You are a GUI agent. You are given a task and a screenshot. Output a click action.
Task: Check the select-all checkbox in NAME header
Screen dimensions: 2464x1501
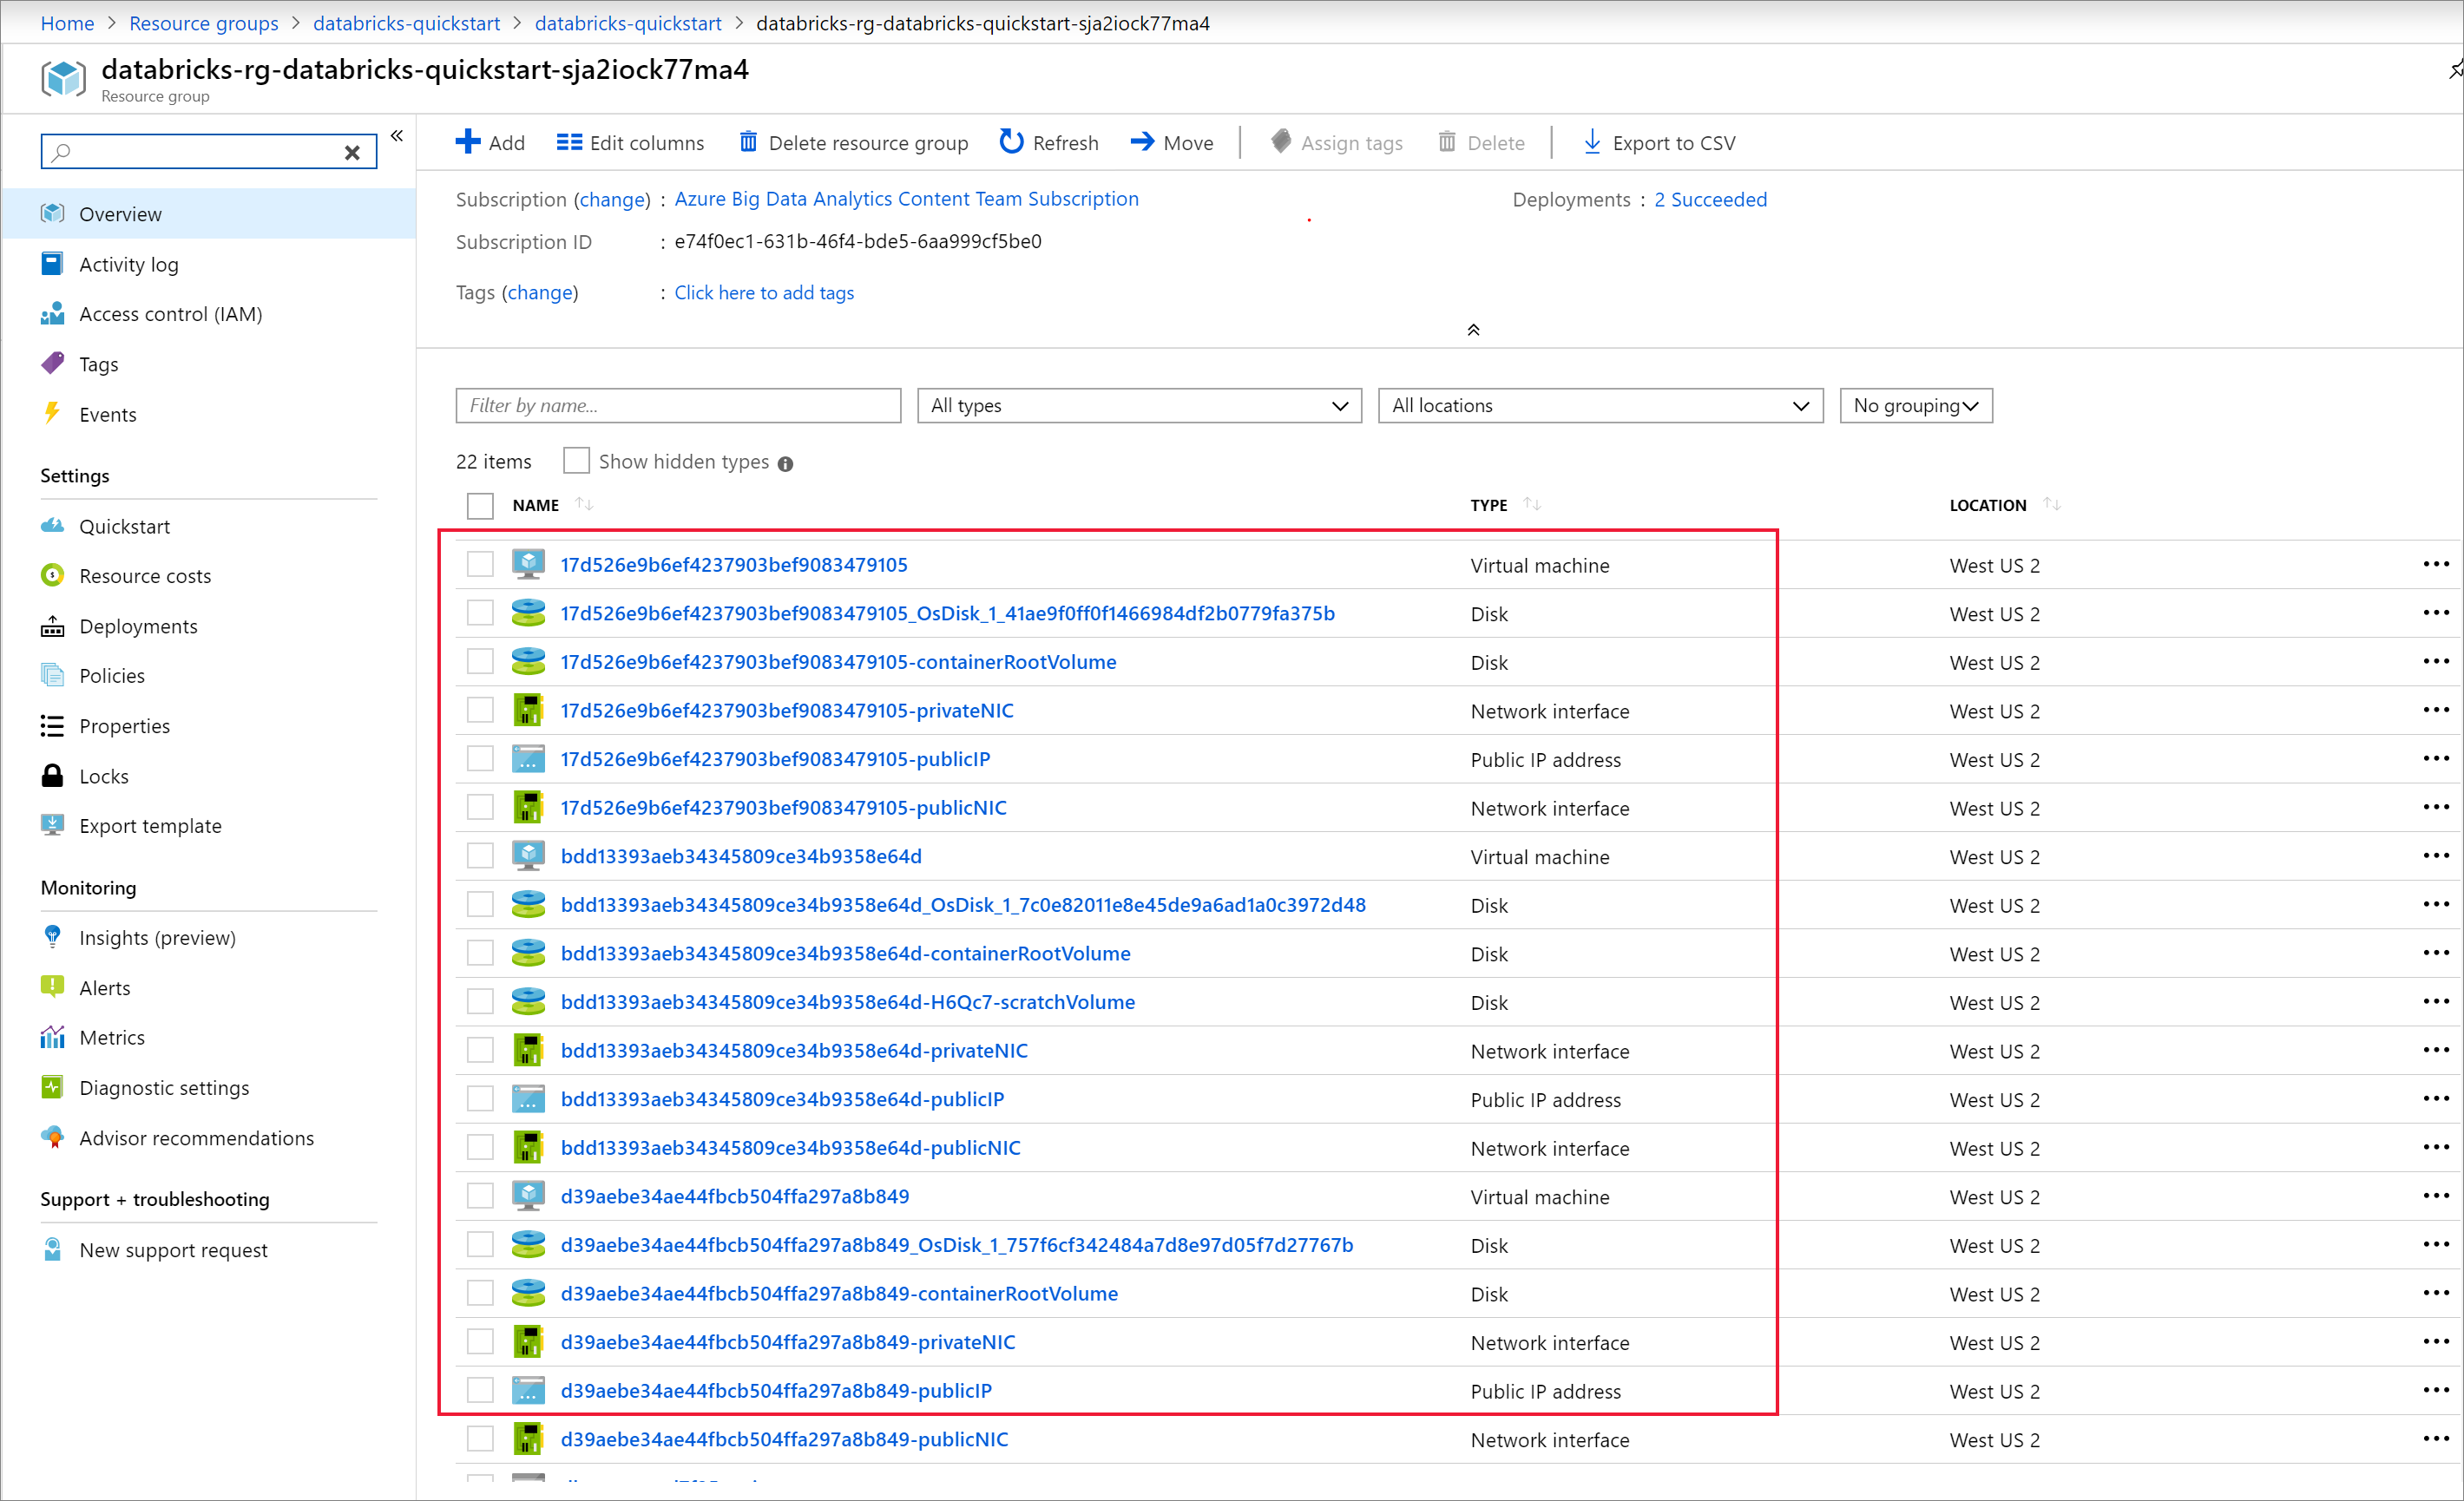pyautogui.click(x=480, y=506)
